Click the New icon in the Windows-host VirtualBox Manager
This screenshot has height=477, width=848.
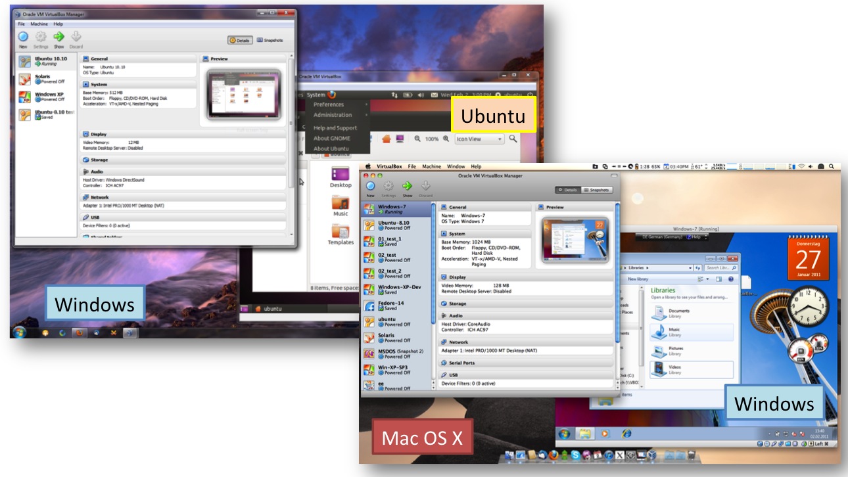click(x=23, y=37)
